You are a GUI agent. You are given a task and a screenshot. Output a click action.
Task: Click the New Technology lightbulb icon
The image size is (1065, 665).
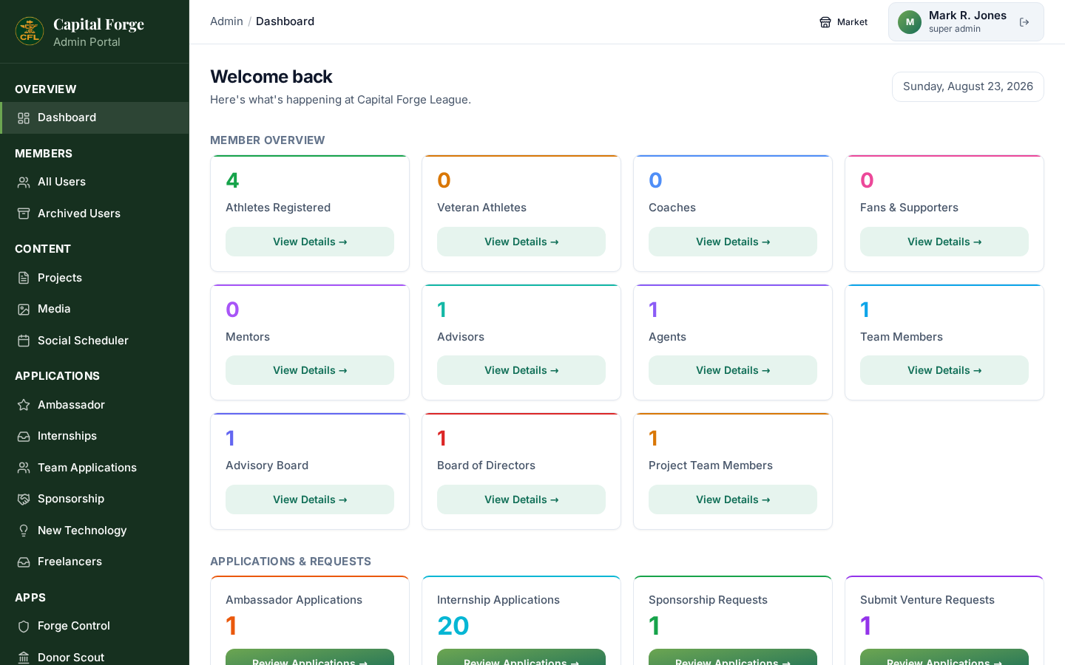(x=24, y=531)
